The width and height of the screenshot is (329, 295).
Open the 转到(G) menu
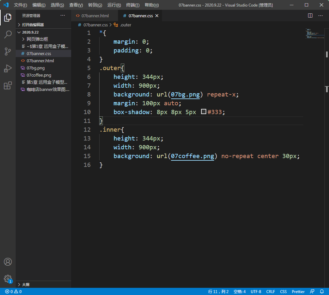click(95, 5)
